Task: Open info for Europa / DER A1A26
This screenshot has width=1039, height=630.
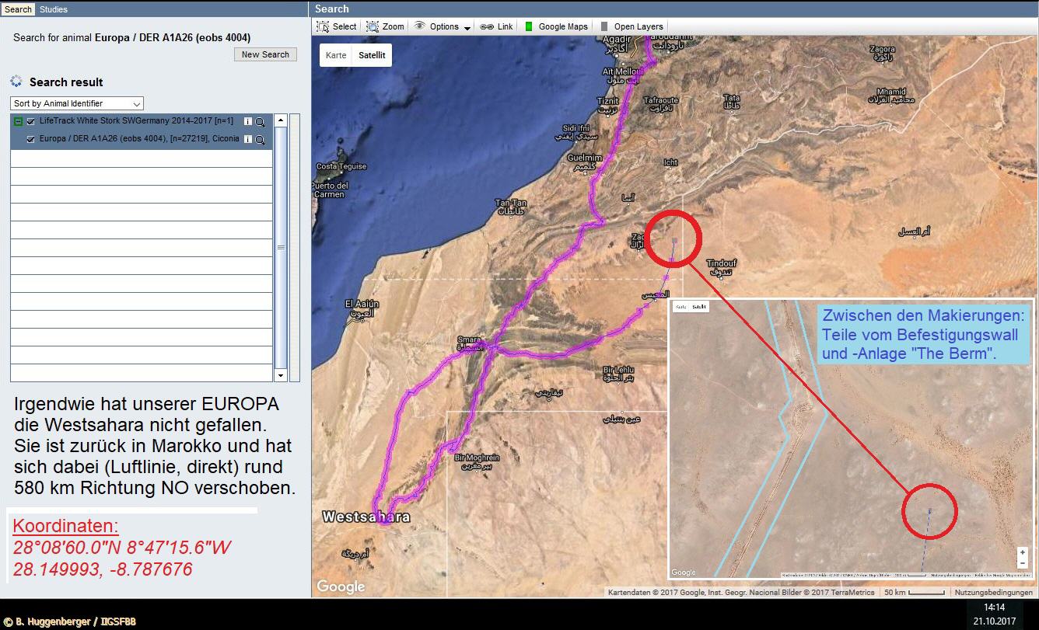Action: (x=248, y=140)
